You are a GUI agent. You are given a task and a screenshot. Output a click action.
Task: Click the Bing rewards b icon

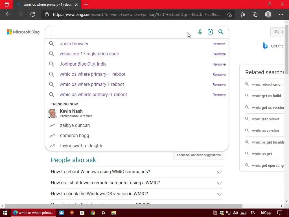[265, 45]
